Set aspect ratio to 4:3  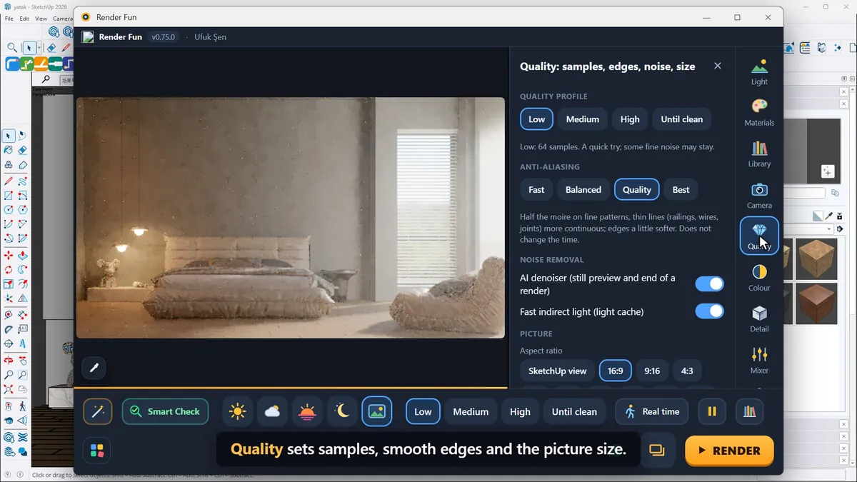(x=687, y=371)
